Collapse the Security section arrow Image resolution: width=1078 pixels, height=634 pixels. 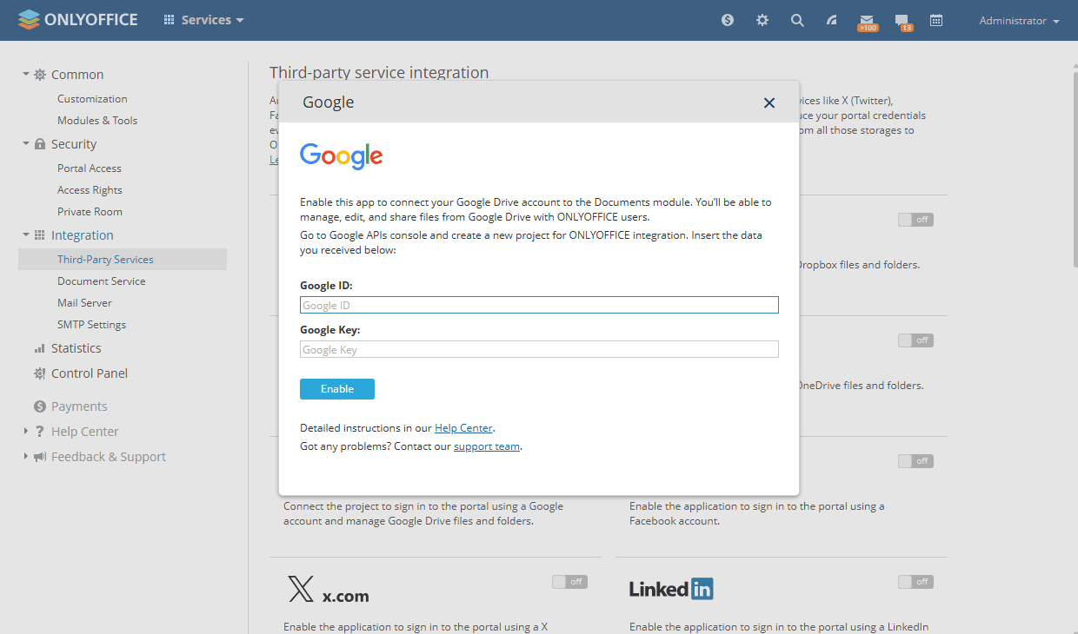26,143
